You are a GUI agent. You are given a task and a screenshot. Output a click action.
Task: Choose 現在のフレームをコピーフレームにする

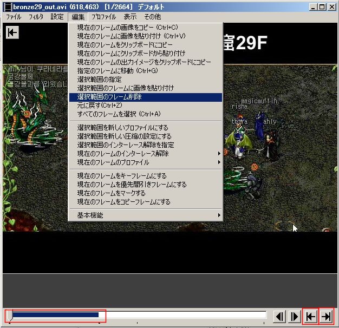click(146, 202)
